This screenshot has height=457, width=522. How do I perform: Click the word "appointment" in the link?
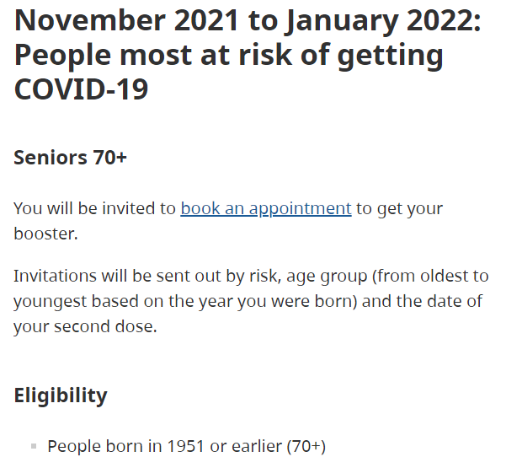pyautogui.click(x=301, y=209)
